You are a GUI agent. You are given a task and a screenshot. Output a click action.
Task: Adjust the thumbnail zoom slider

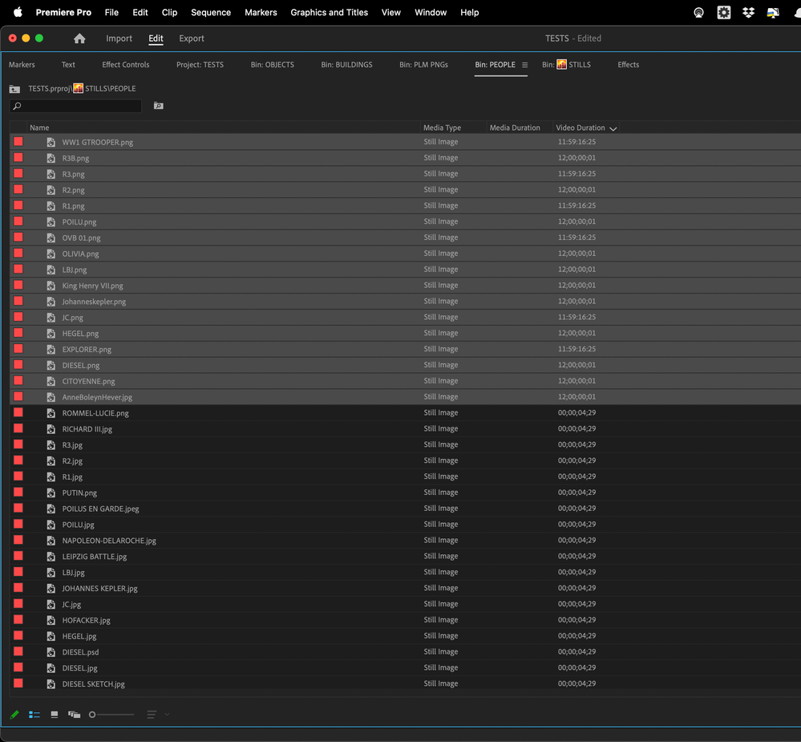tap(111, 715)
